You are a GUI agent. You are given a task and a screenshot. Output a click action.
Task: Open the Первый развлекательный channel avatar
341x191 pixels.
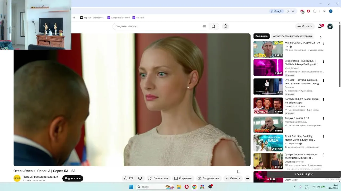pos(17,178)
